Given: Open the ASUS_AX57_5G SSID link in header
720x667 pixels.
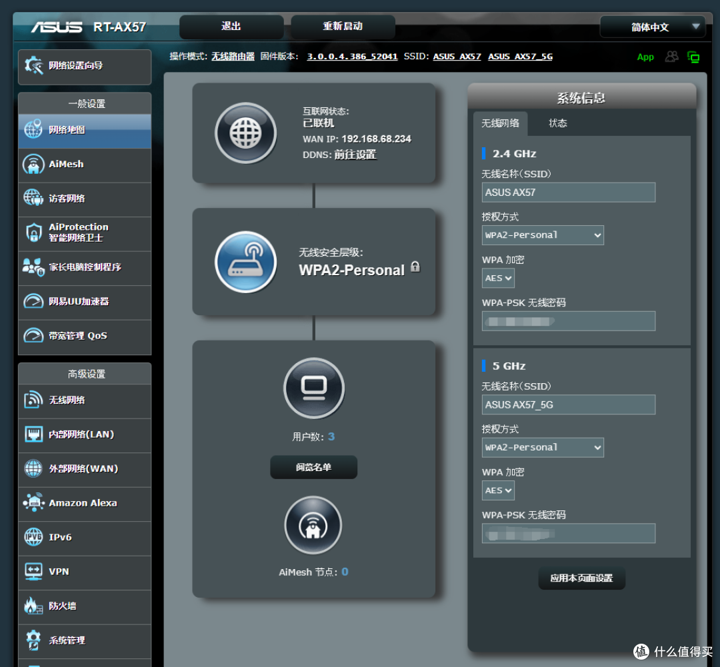Looking at the screenshot, I should 520,57.
